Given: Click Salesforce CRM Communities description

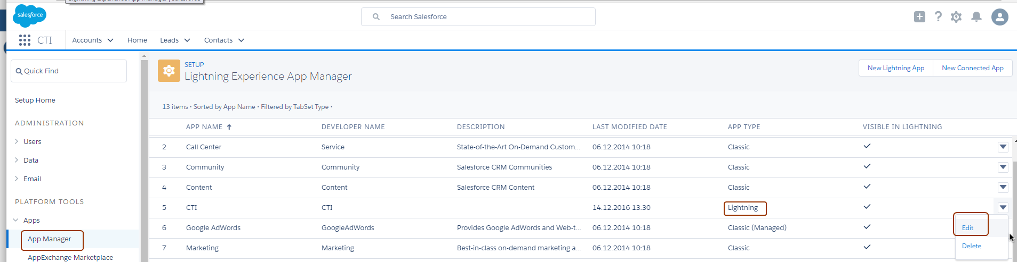Looking at the screenshot, I should (504, 167).
